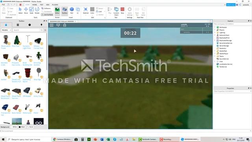The image size is (252, 142).
Task: Toggle Constraints option
Action: coord(46,11)
